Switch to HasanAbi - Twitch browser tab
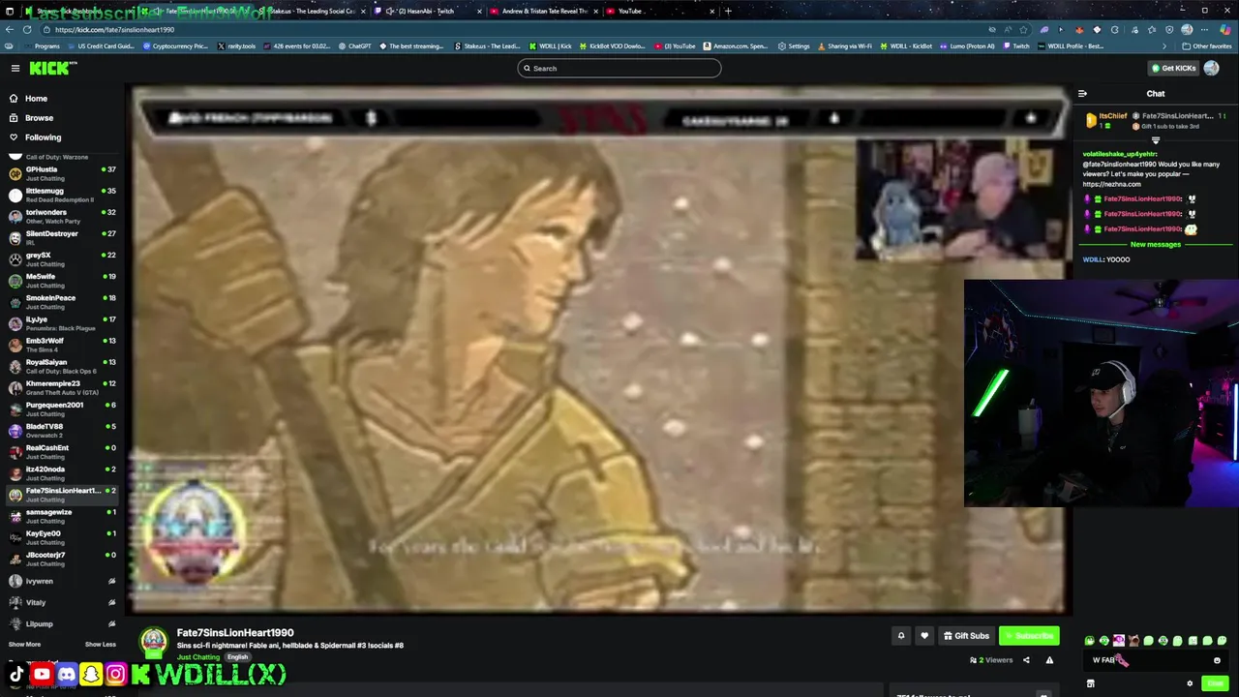This screenshot has height=697, width=1239. click(x=426, y=11)
